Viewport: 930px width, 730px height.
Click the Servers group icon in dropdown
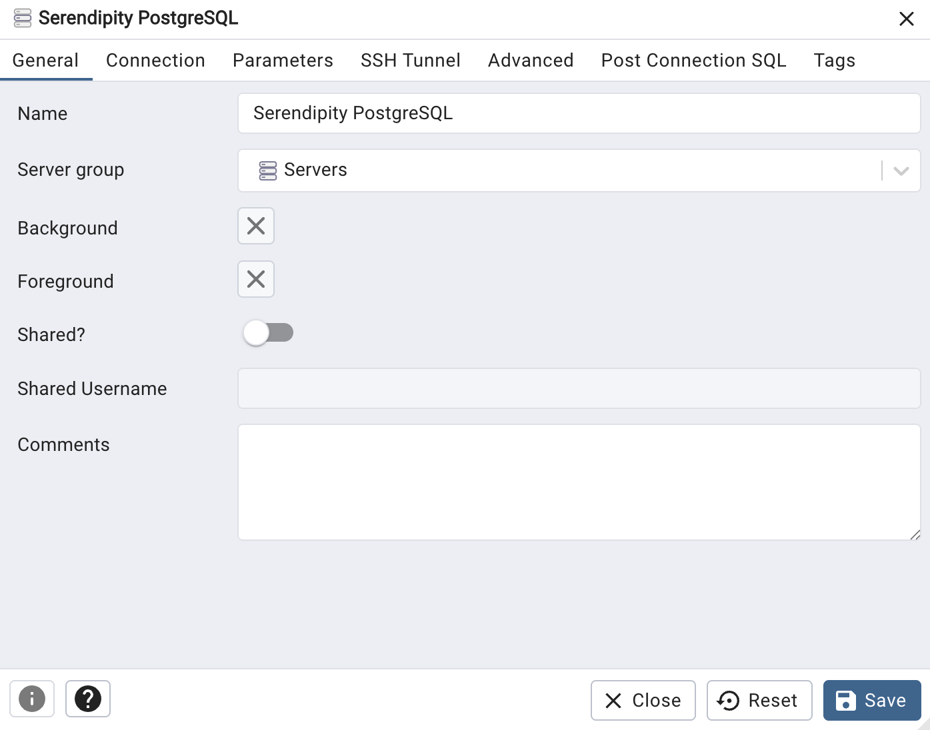[268, 171]
